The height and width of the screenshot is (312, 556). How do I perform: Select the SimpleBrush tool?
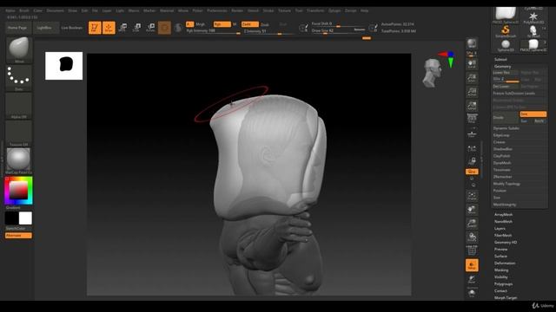coord(506,31)
